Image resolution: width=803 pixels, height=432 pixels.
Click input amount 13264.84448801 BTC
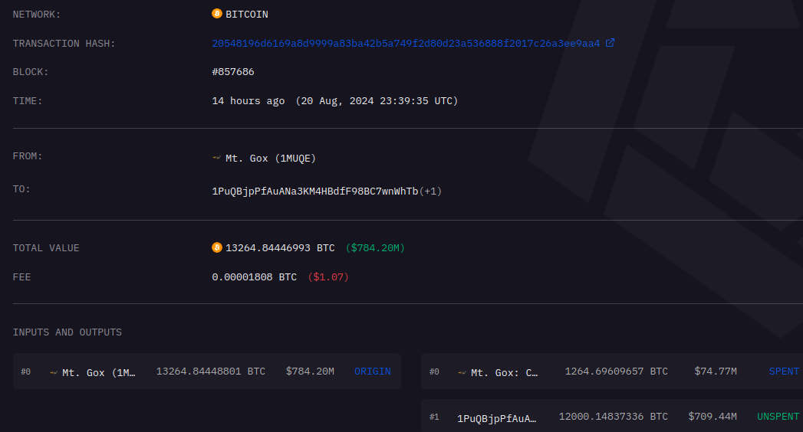coord(210,371)
